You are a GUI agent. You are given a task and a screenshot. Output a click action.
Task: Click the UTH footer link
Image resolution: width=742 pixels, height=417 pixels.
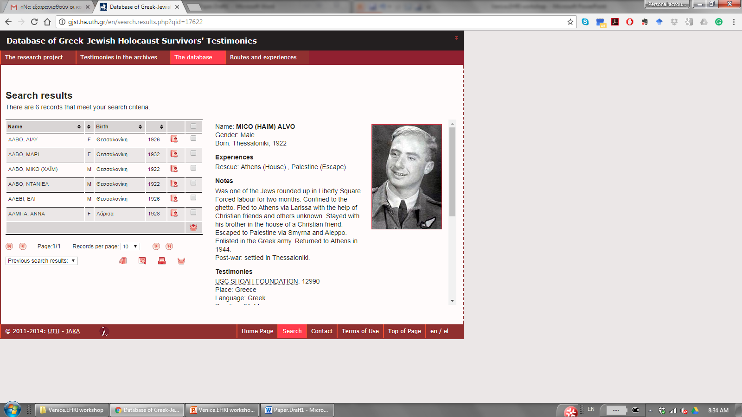point(54,331)
